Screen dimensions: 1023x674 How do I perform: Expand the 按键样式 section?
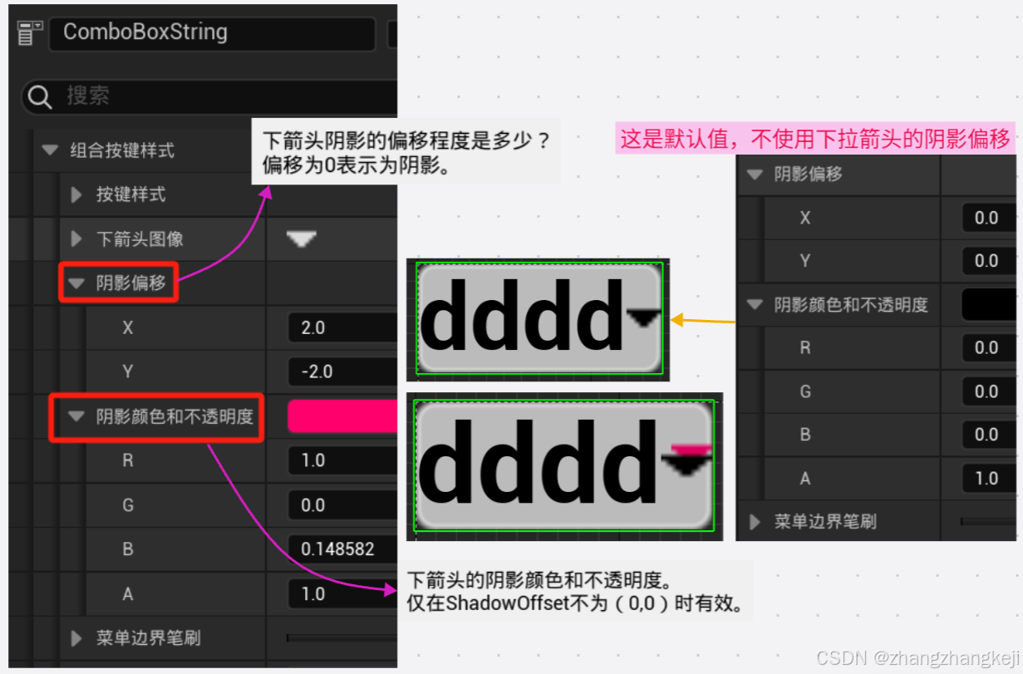pyautogui.click(x=74, y=194)
